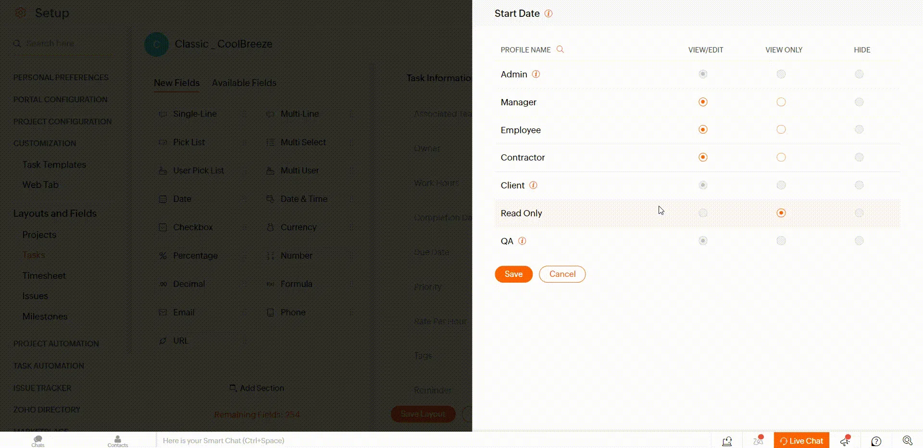The width and height of the screenshot is (923, 448).
Task: Click the Cancel button
Action: [x=562, y=274]
